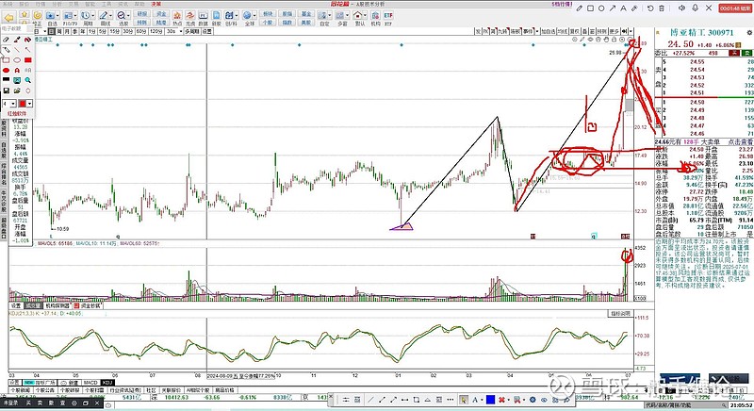This screenshot has height=411, width=754.
Task: Switch to the KDJ indicator tab
Action: point(107,382)
